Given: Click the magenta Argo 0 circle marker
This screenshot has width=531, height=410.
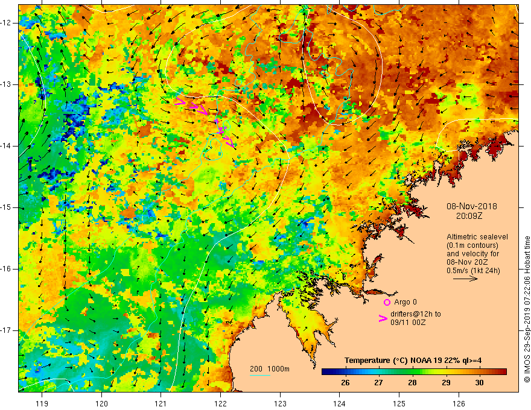Looking at the screenshot, I should (387, 302).
